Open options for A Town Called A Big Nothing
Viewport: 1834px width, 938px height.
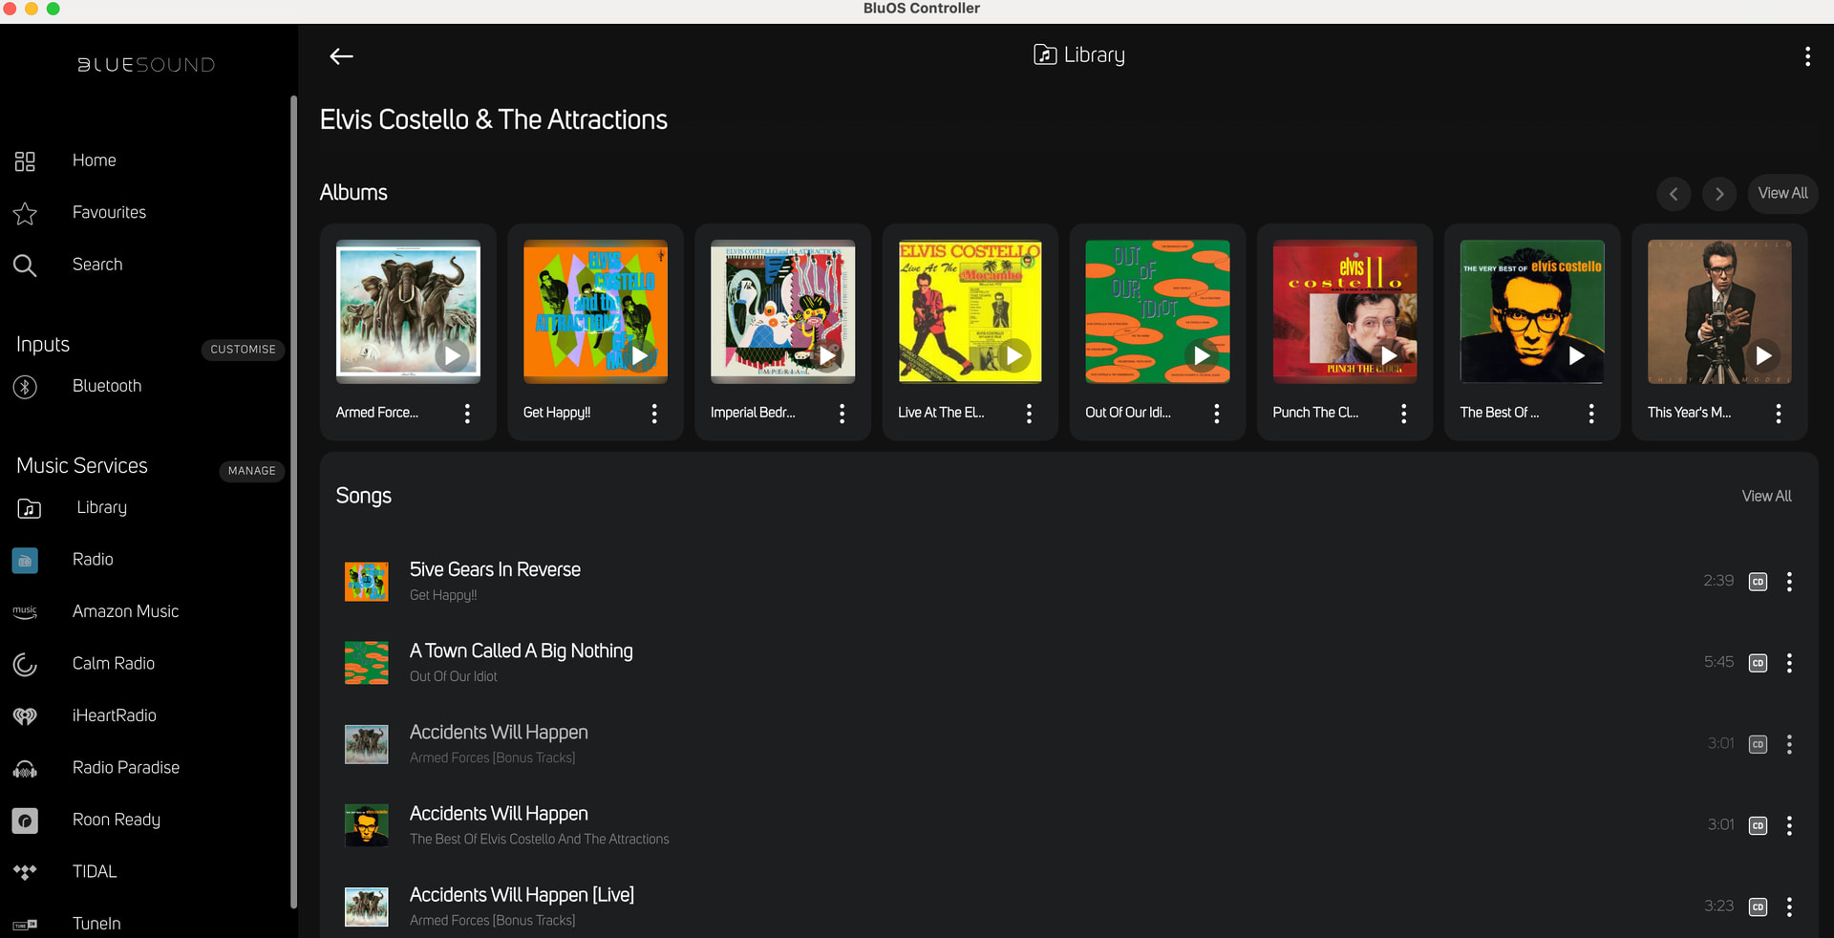(x=1789, y=663)
